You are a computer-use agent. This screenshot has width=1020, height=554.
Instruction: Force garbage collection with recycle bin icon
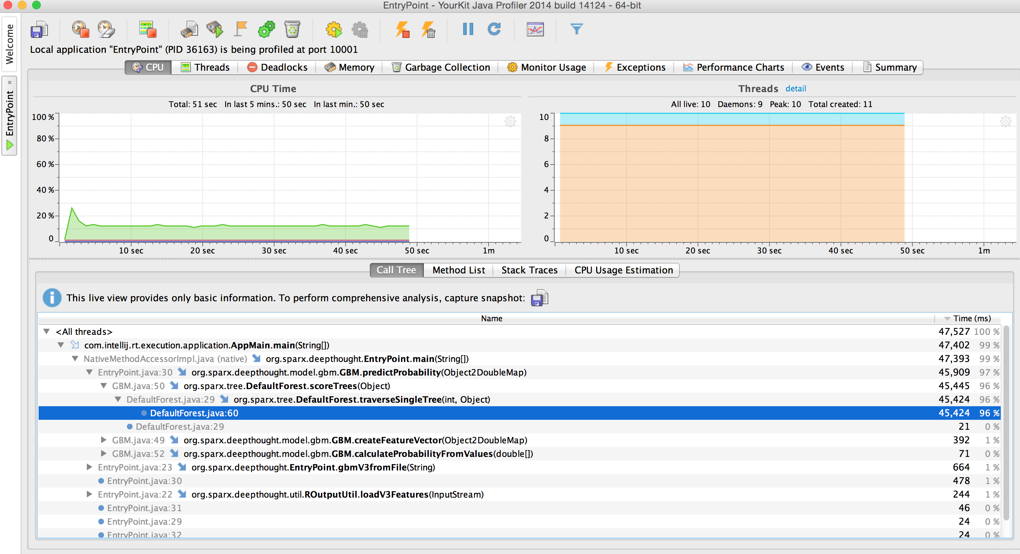[x=292, y=30]
